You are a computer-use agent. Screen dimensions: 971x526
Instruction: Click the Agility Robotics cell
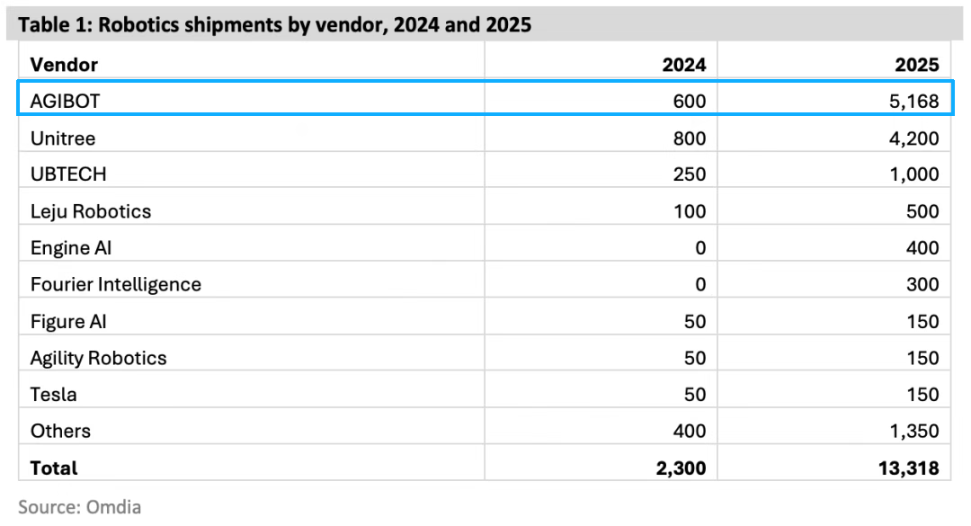99,358
